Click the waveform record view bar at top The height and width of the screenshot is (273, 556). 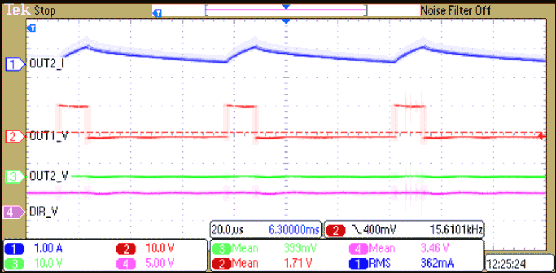(285, 11)
